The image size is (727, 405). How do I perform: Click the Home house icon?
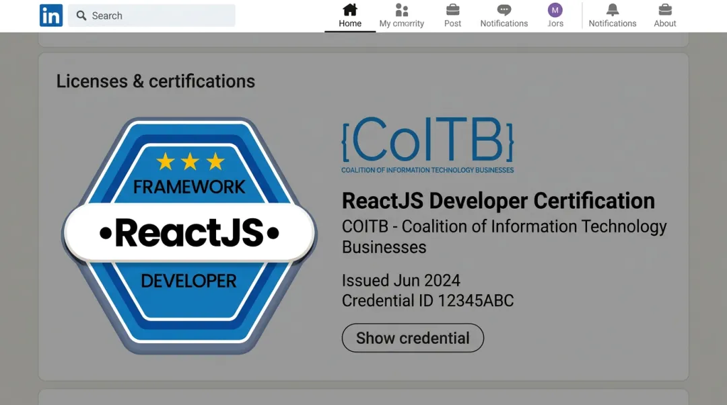click(x=350, y=9)
